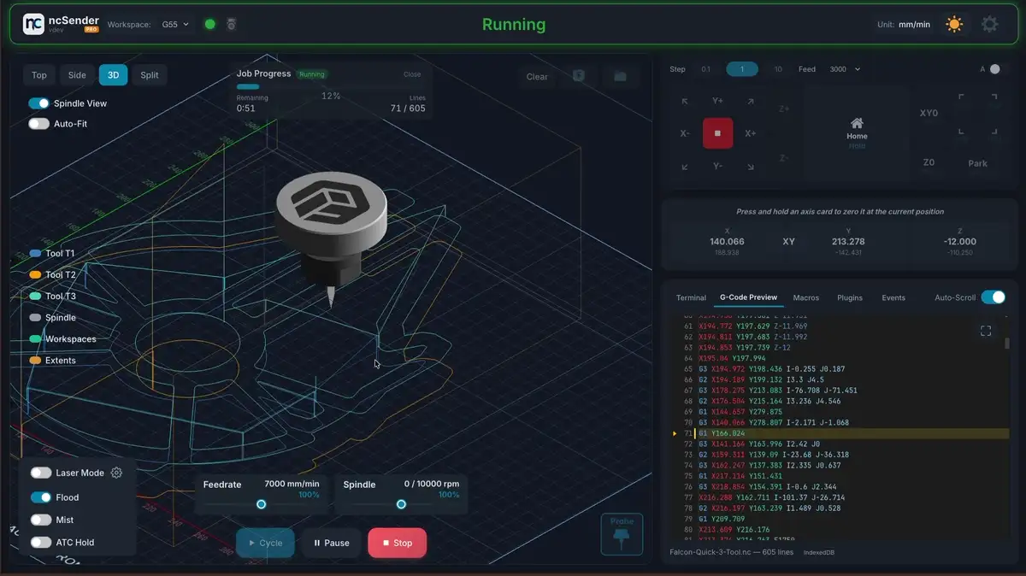The image size is (1026, 576).
Task: Open the Events tab
Action: (x=893, y=297)
